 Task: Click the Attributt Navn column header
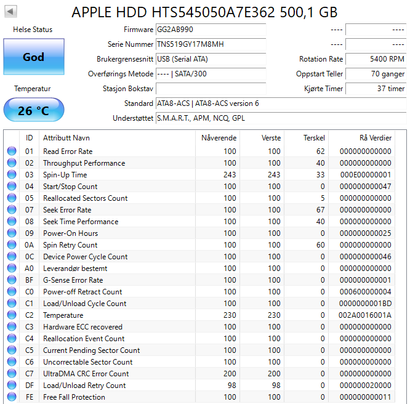coord(66,137)
